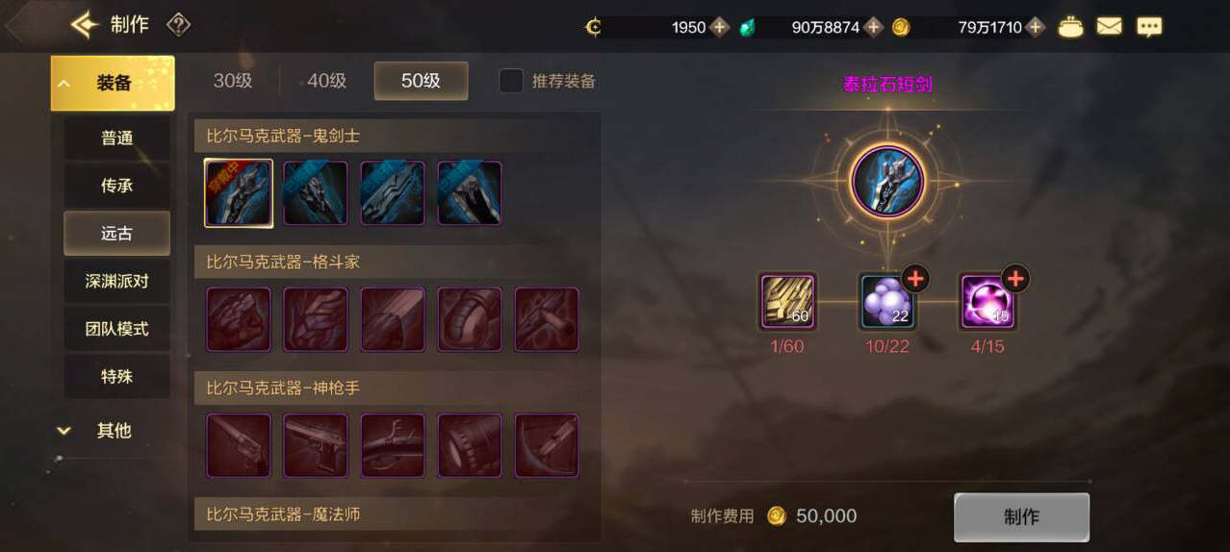Viewport: 1230px width, 552px height.
Task: Select the first 鬼剑士 weapon icon
Action: pyautogui.click(x=239, y=193)
